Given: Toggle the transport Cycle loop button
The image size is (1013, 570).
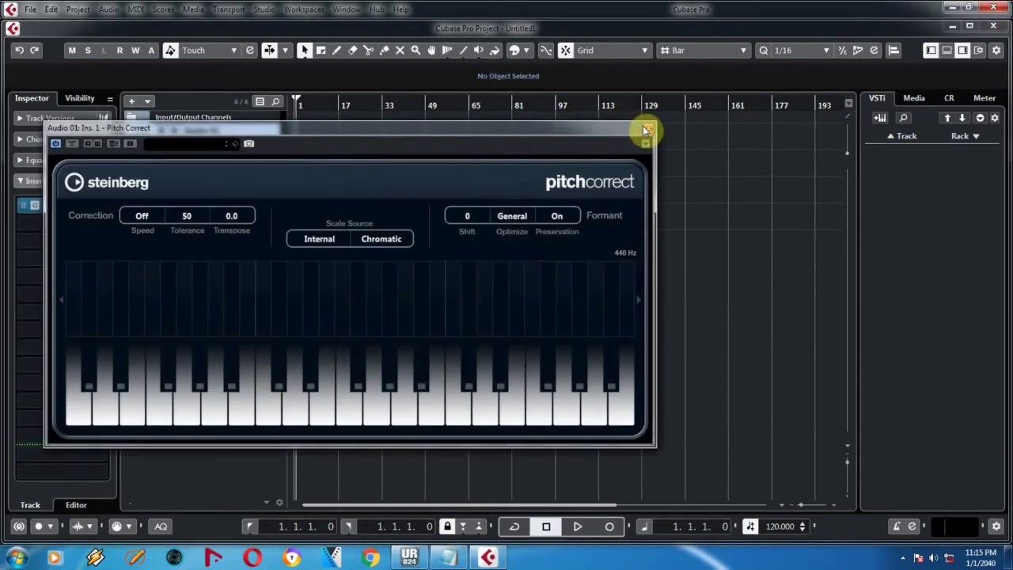Looking at the screenshot, I should coord(514,526).
